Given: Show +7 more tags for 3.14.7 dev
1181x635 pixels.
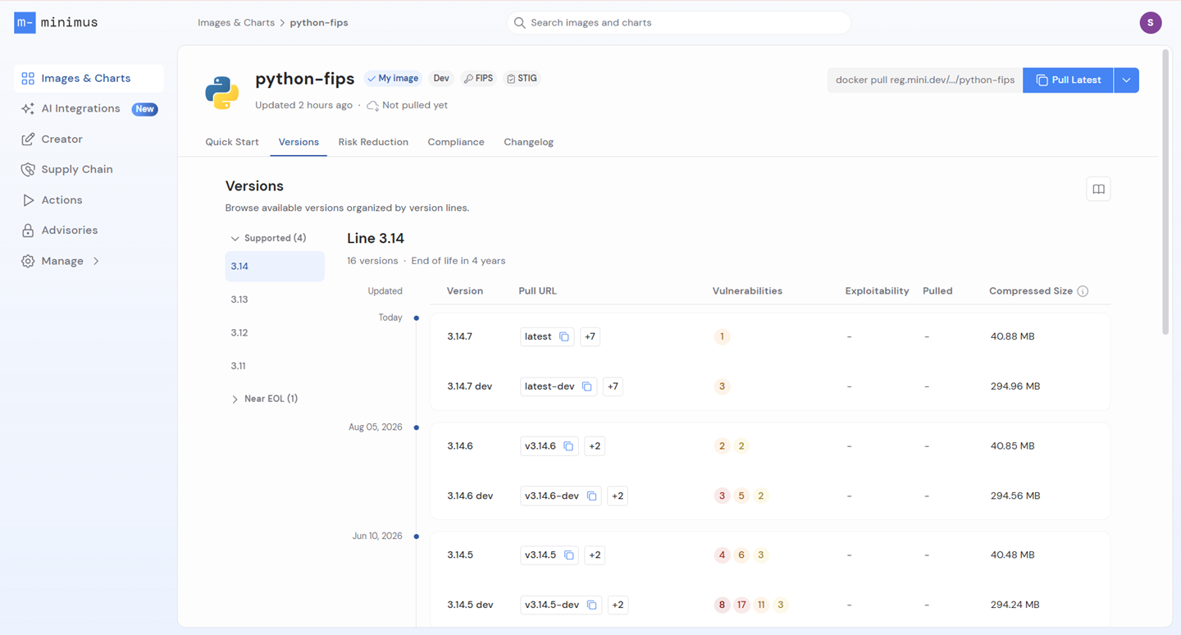Looking at the screenshot, I should 613,386.
